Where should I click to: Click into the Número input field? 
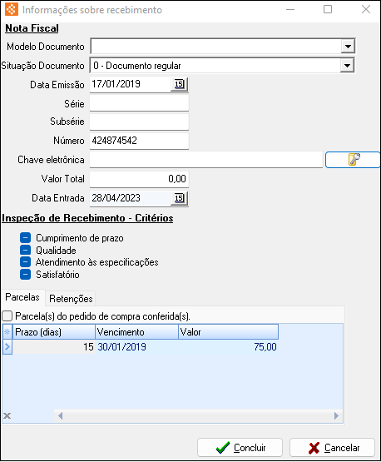tap(139, 141)
